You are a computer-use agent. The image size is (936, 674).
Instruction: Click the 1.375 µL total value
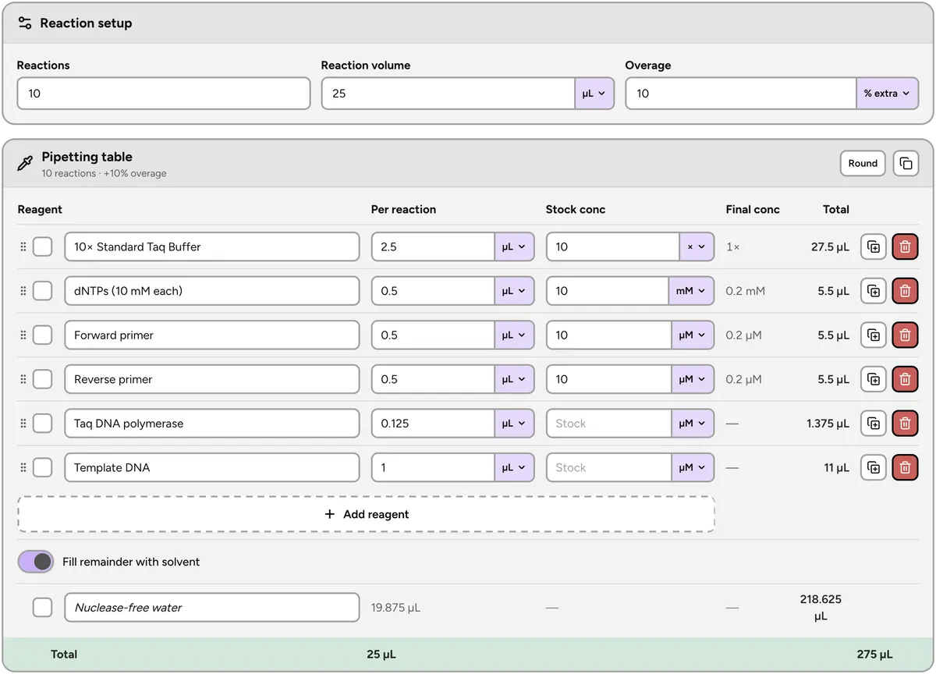(828, 424)
